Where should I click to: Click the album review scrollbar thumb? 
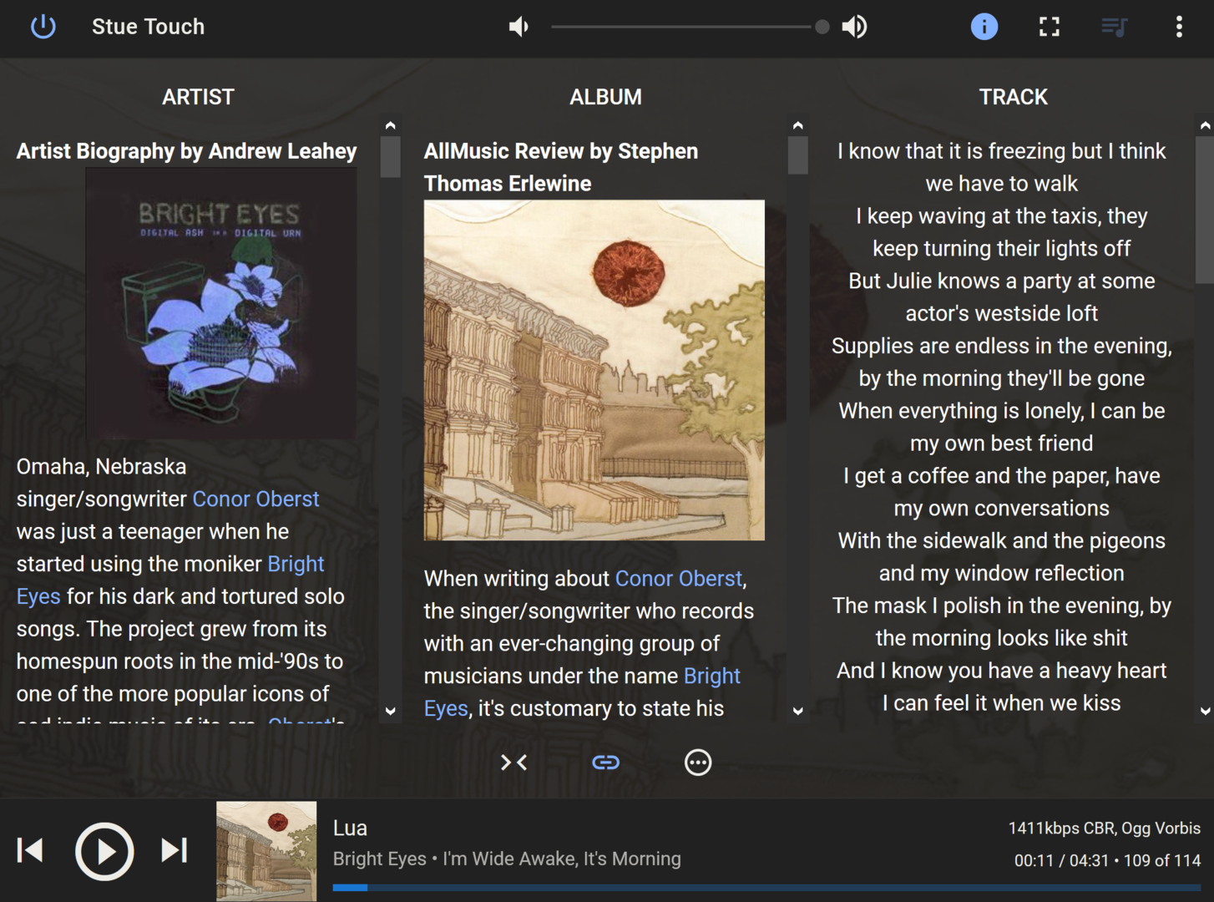point(797,155)
